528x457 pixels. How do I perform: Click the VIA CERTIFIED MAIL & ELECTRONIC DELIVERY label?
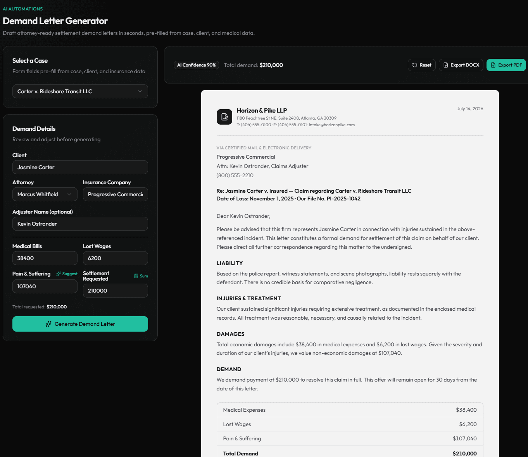(x=264, y=148)
